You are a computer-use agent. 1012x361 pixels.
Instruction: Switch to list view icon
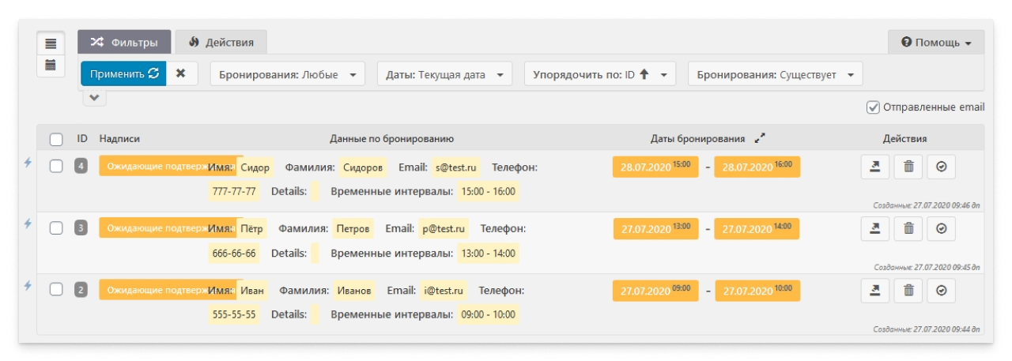[51, 43]
